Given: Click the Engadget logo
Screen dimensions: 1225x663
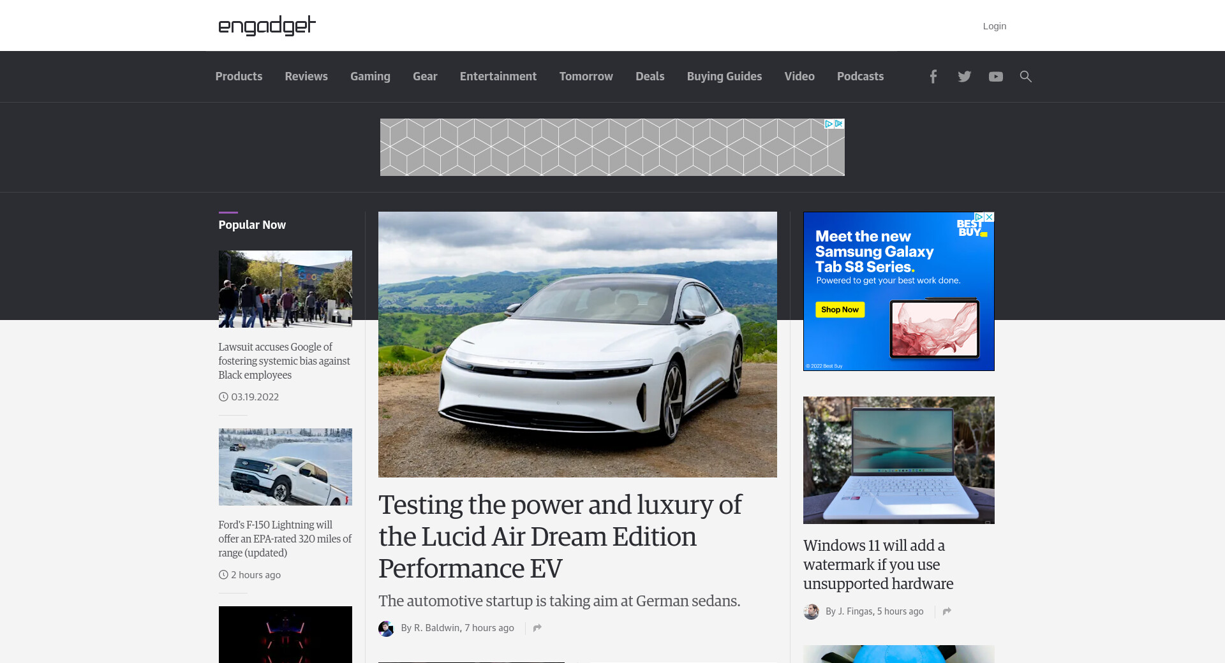Looking at the screenshot, I should point(267,25).
